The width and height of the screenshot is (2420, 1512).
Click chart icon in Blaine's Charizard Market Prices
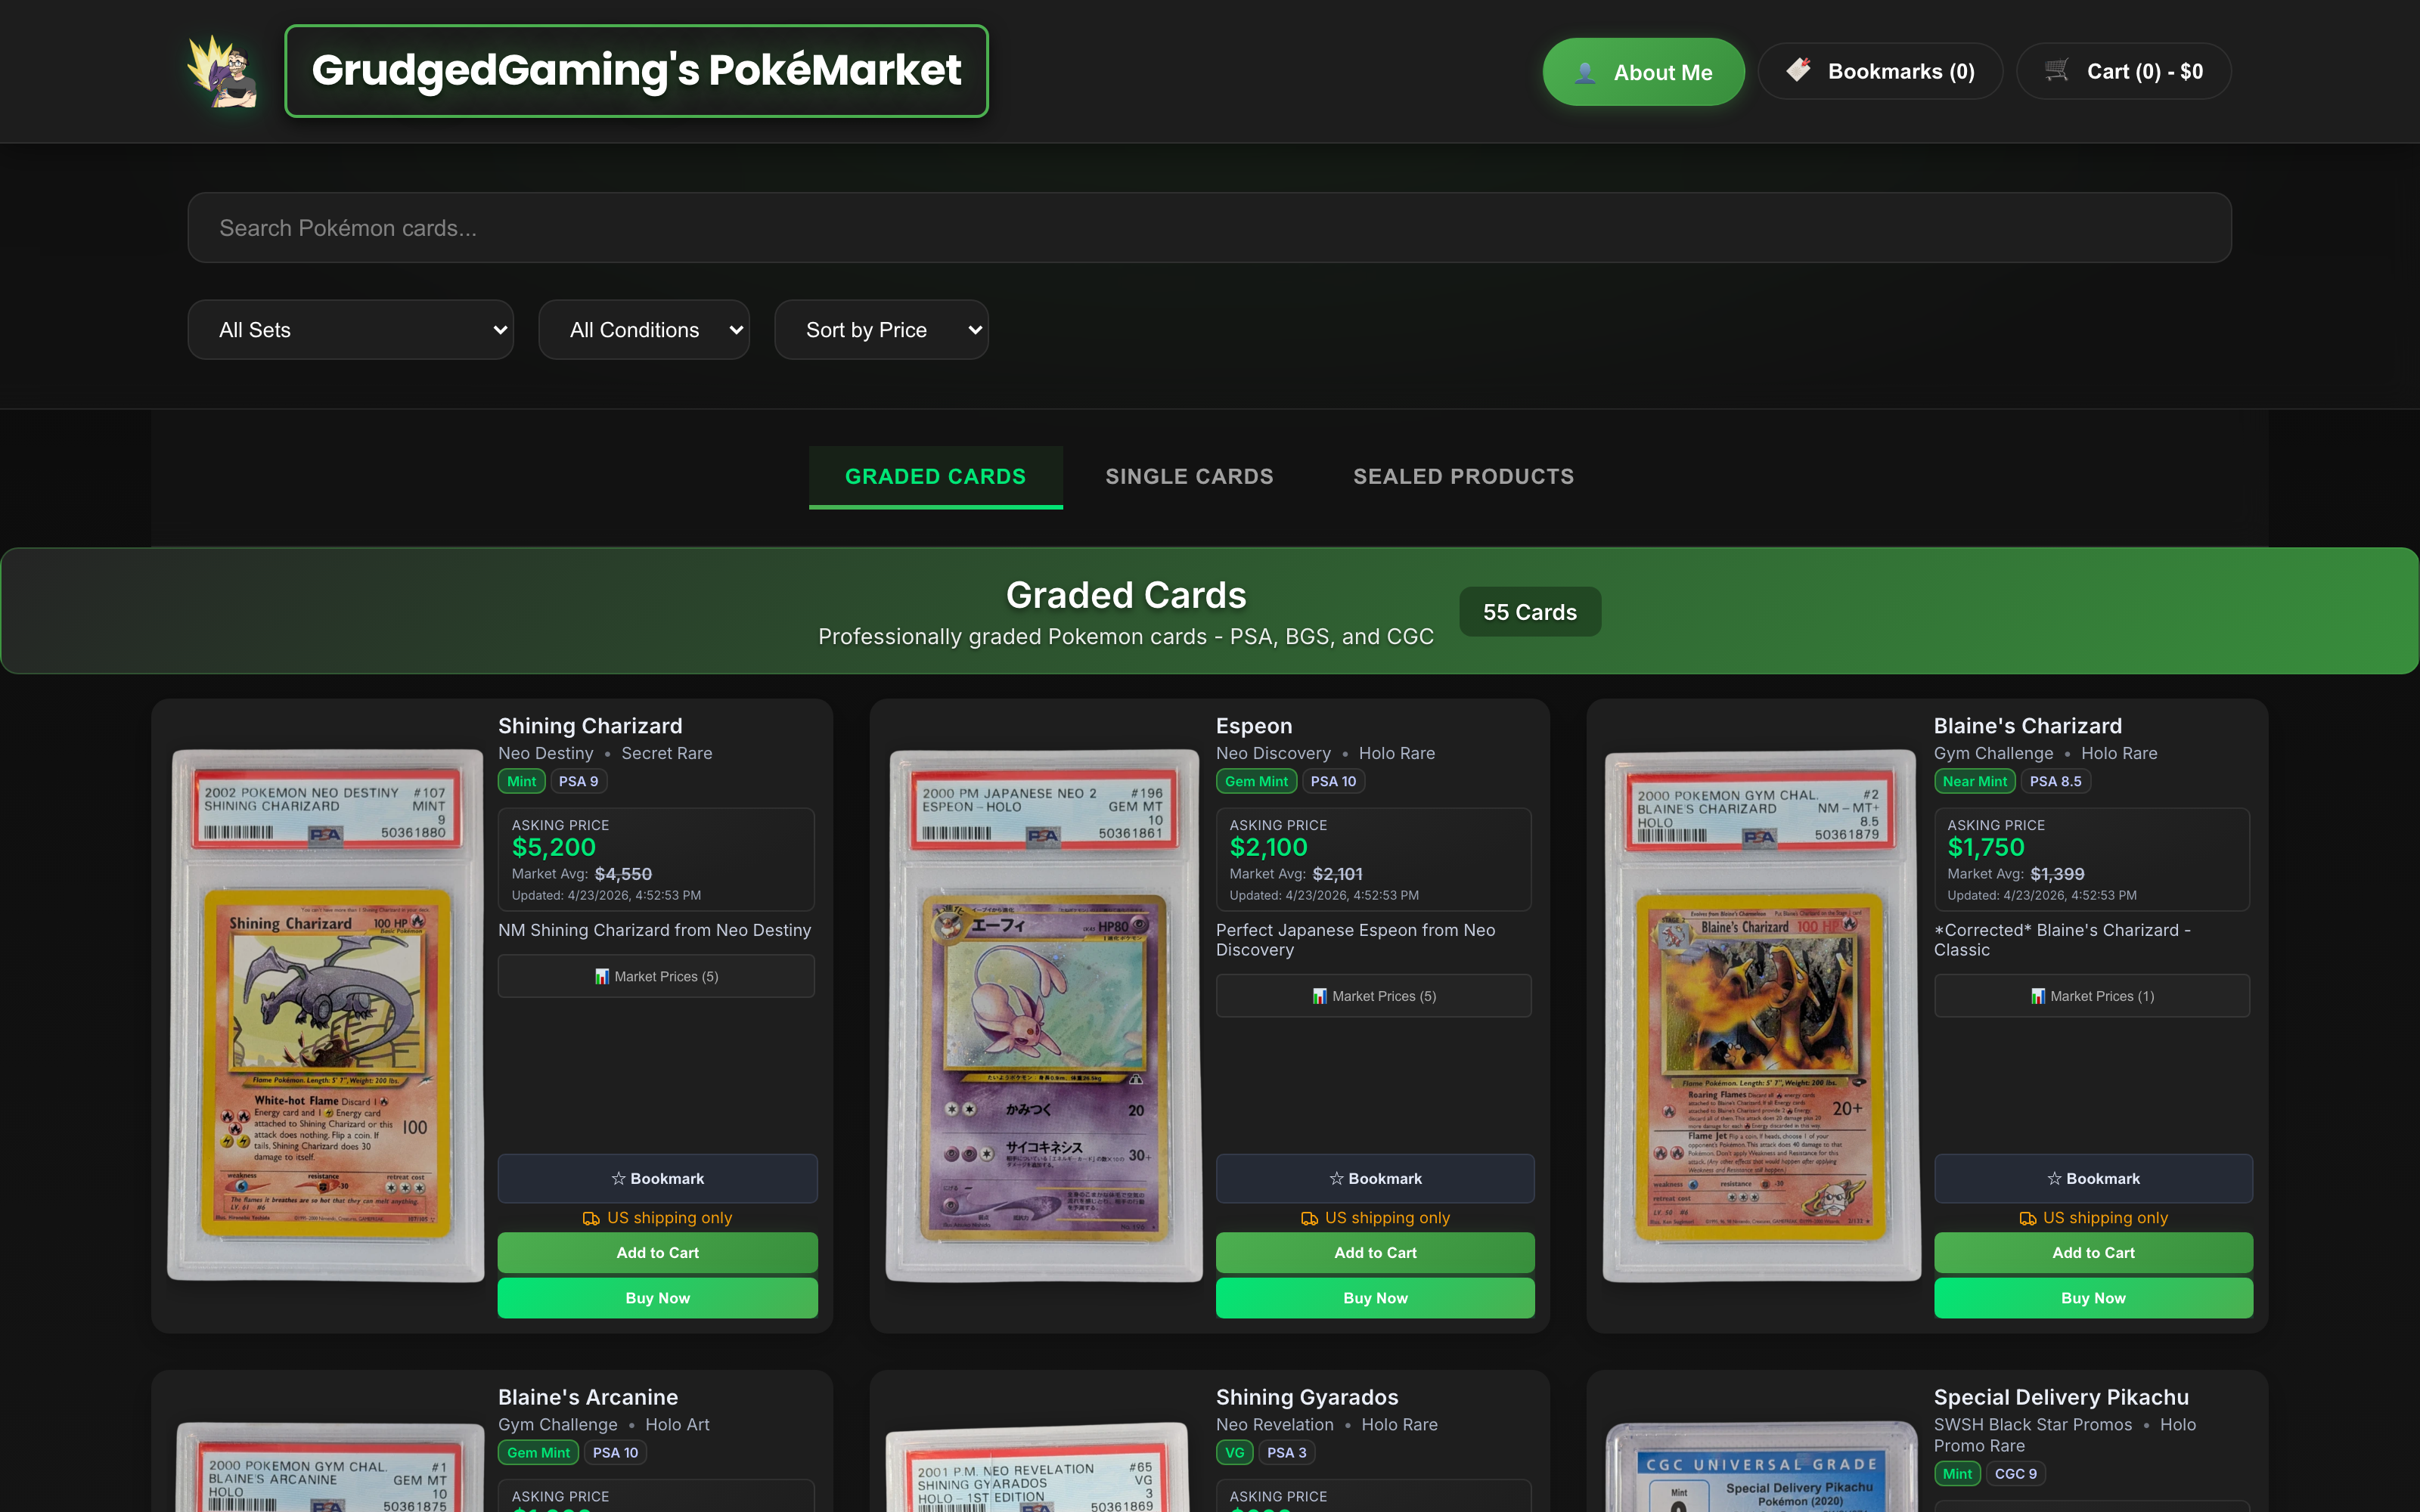tap(2038, 996)
